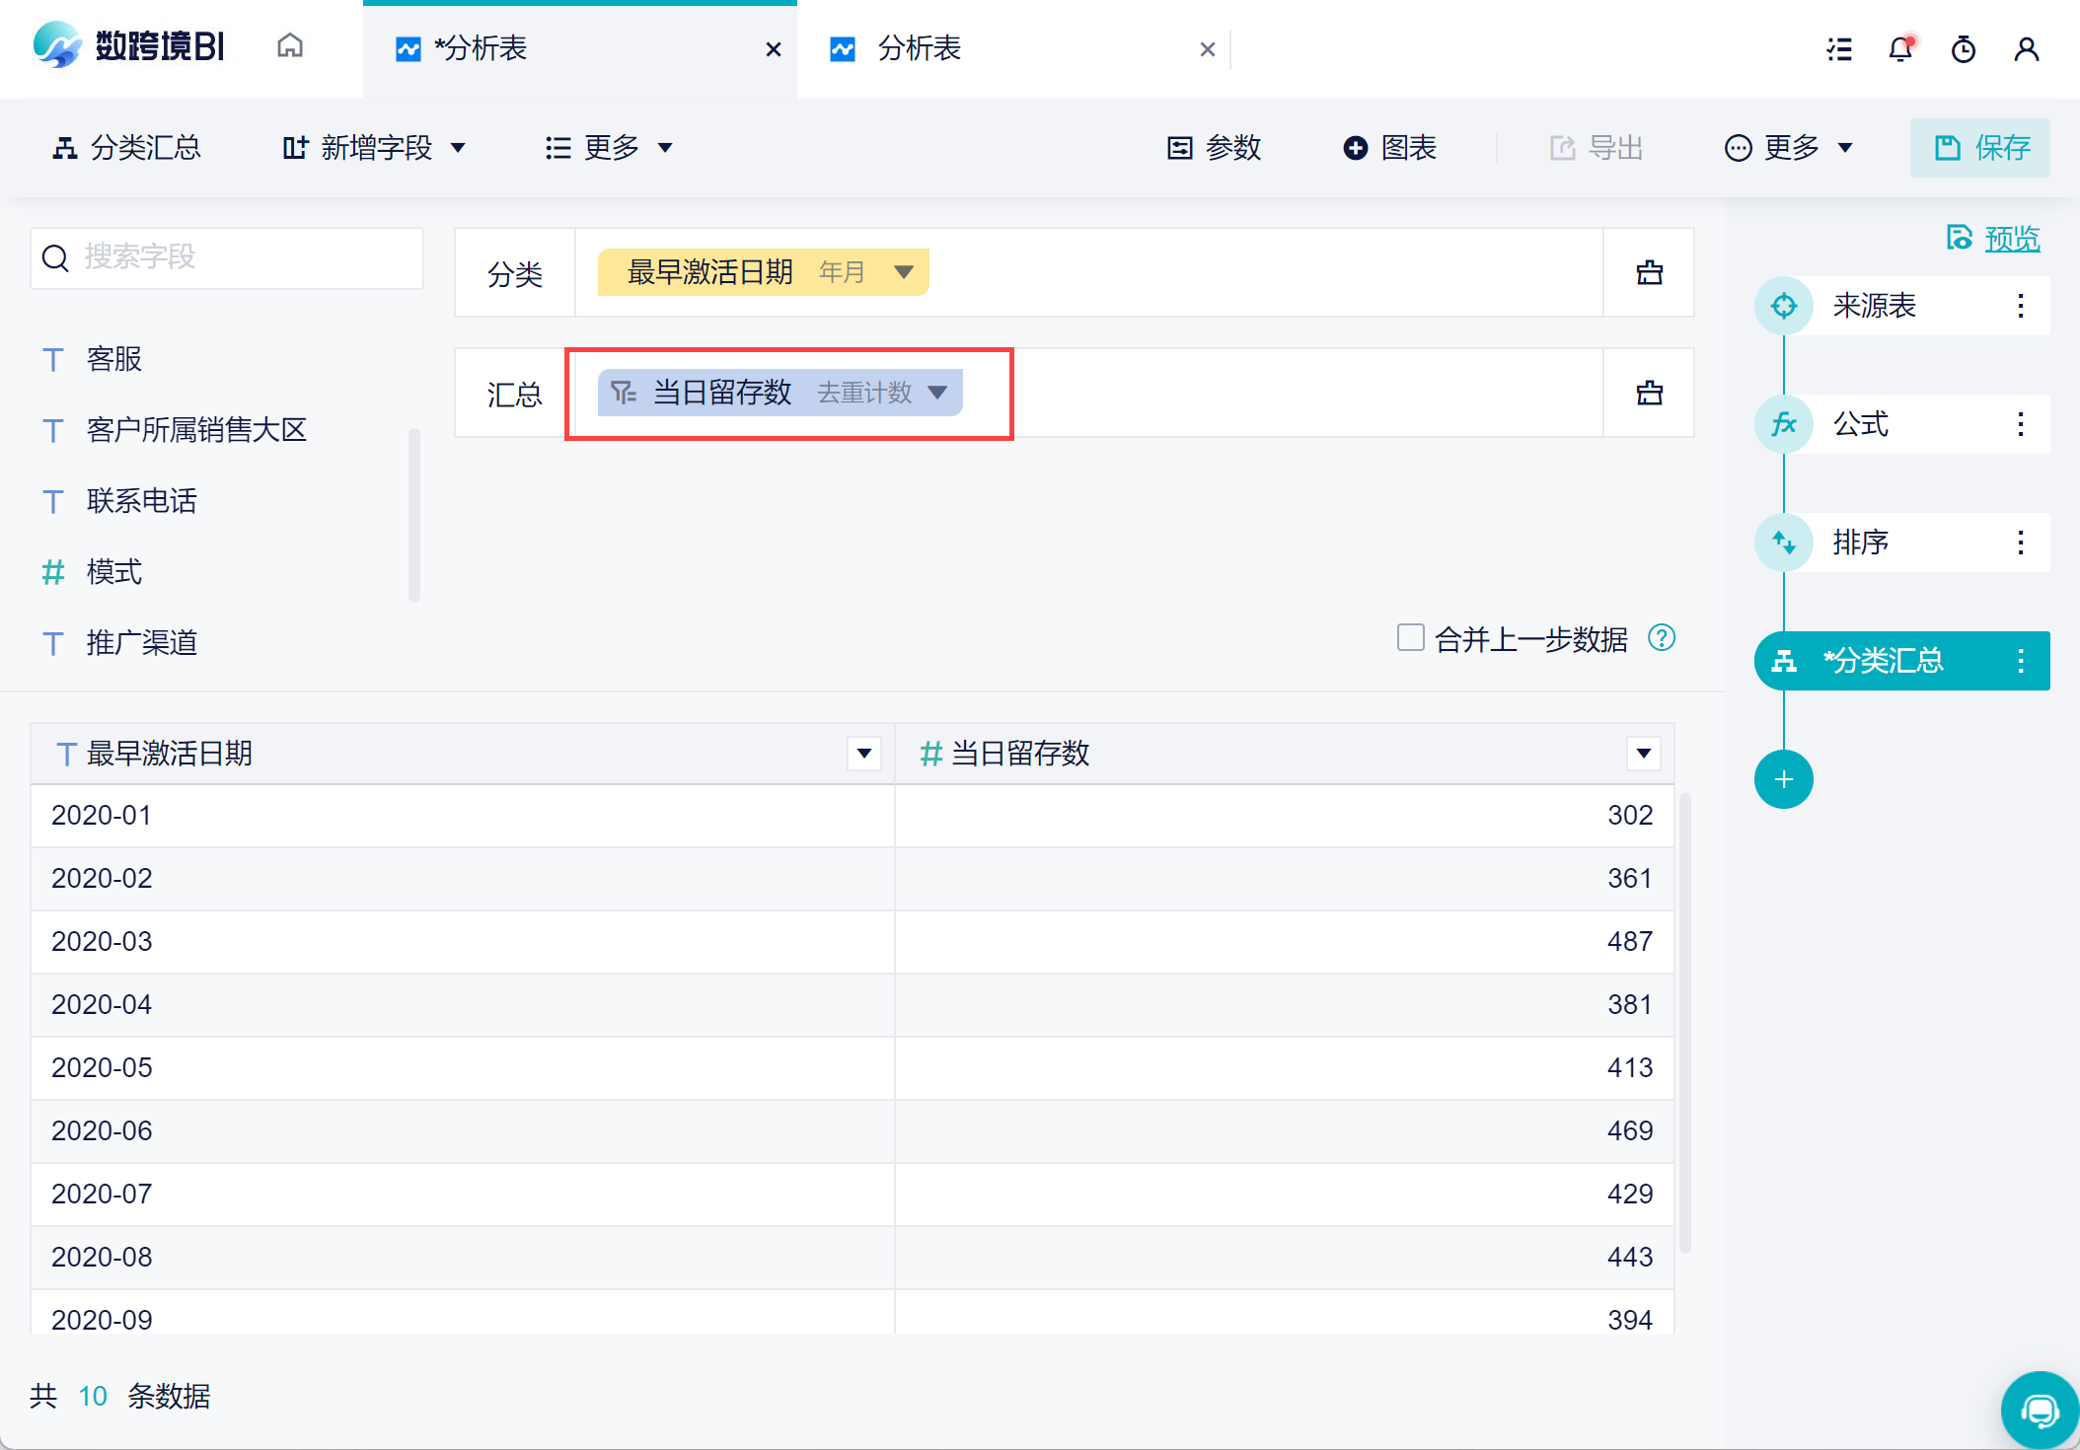Click the plus button to add step

(1783, 779)
